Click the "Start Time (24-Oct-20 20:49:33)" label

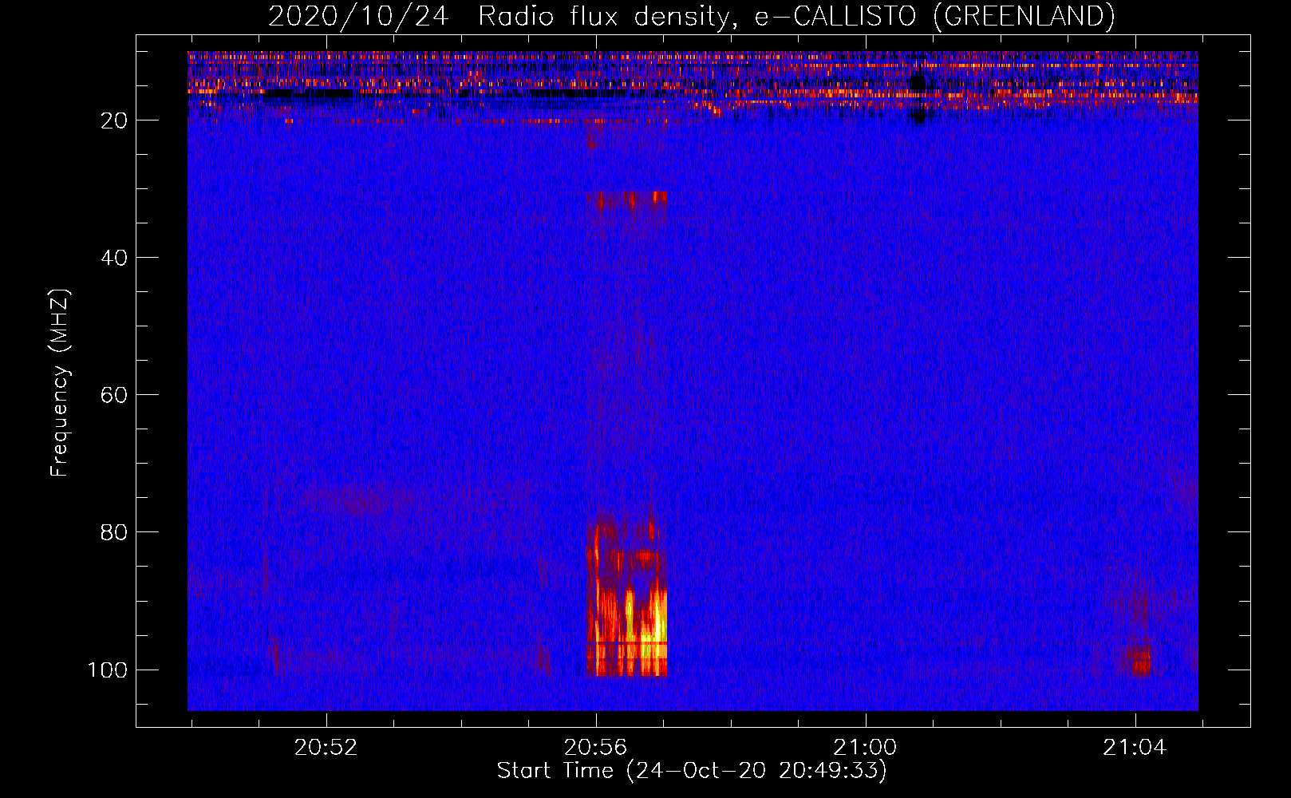692,771
